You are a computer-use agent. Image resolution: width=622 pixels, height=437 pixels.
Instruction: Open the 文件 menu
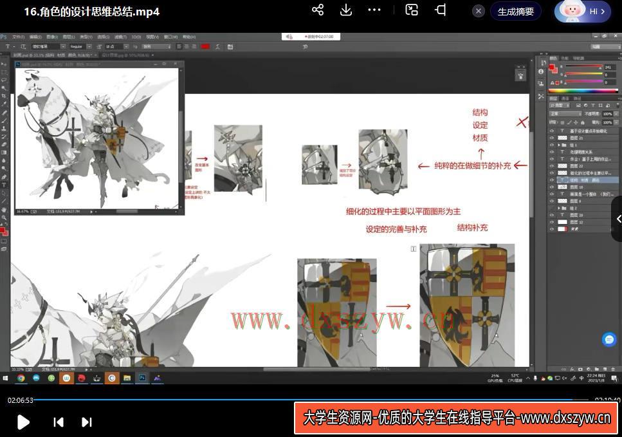point(18,37)
